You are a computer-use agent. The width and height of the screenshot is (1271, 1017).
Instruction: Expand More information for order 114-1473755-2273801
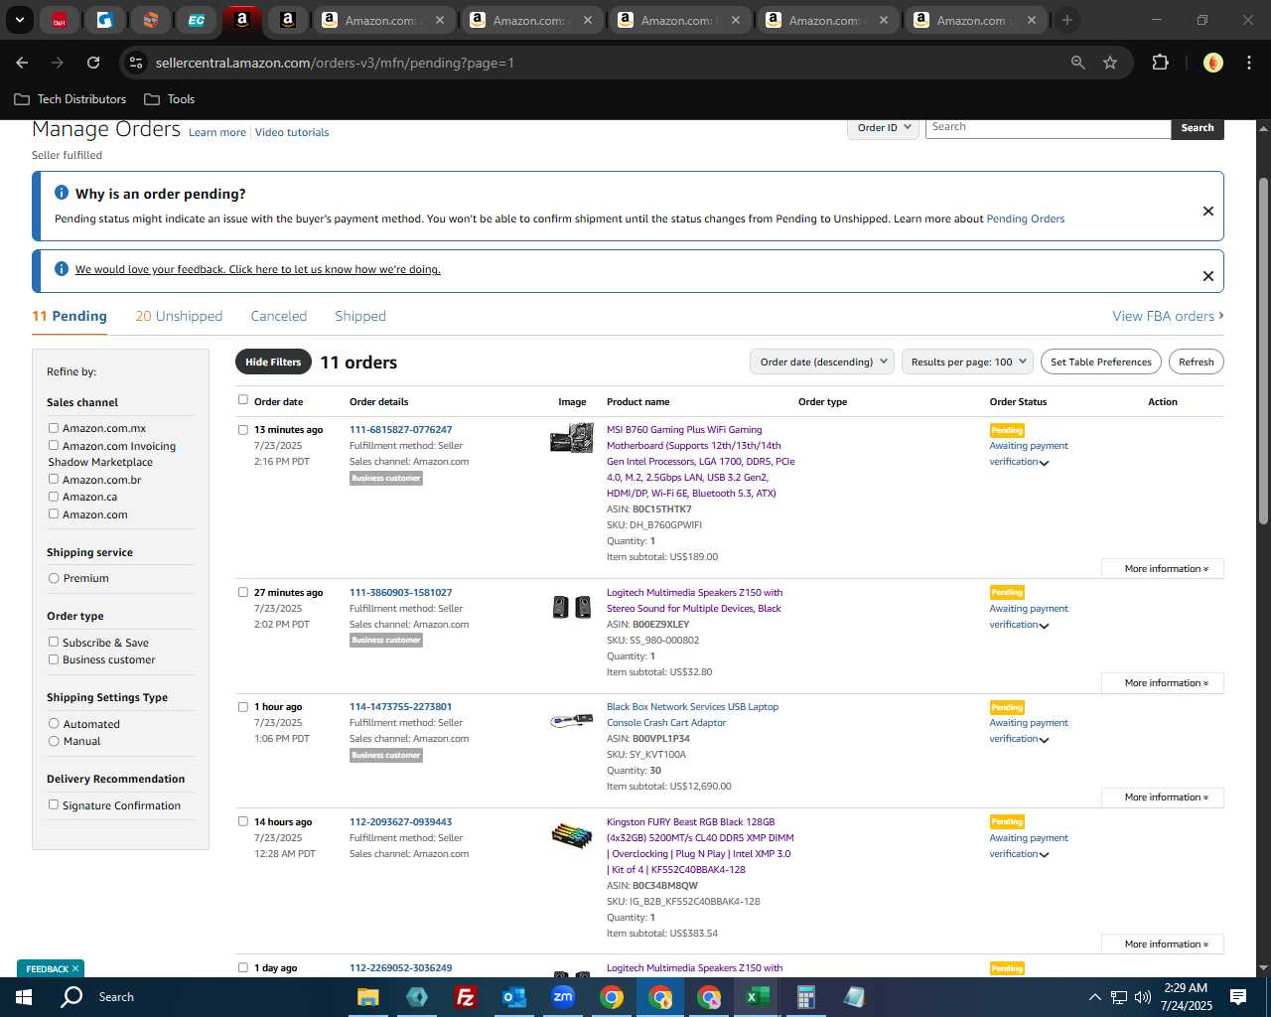[1163, 798]
